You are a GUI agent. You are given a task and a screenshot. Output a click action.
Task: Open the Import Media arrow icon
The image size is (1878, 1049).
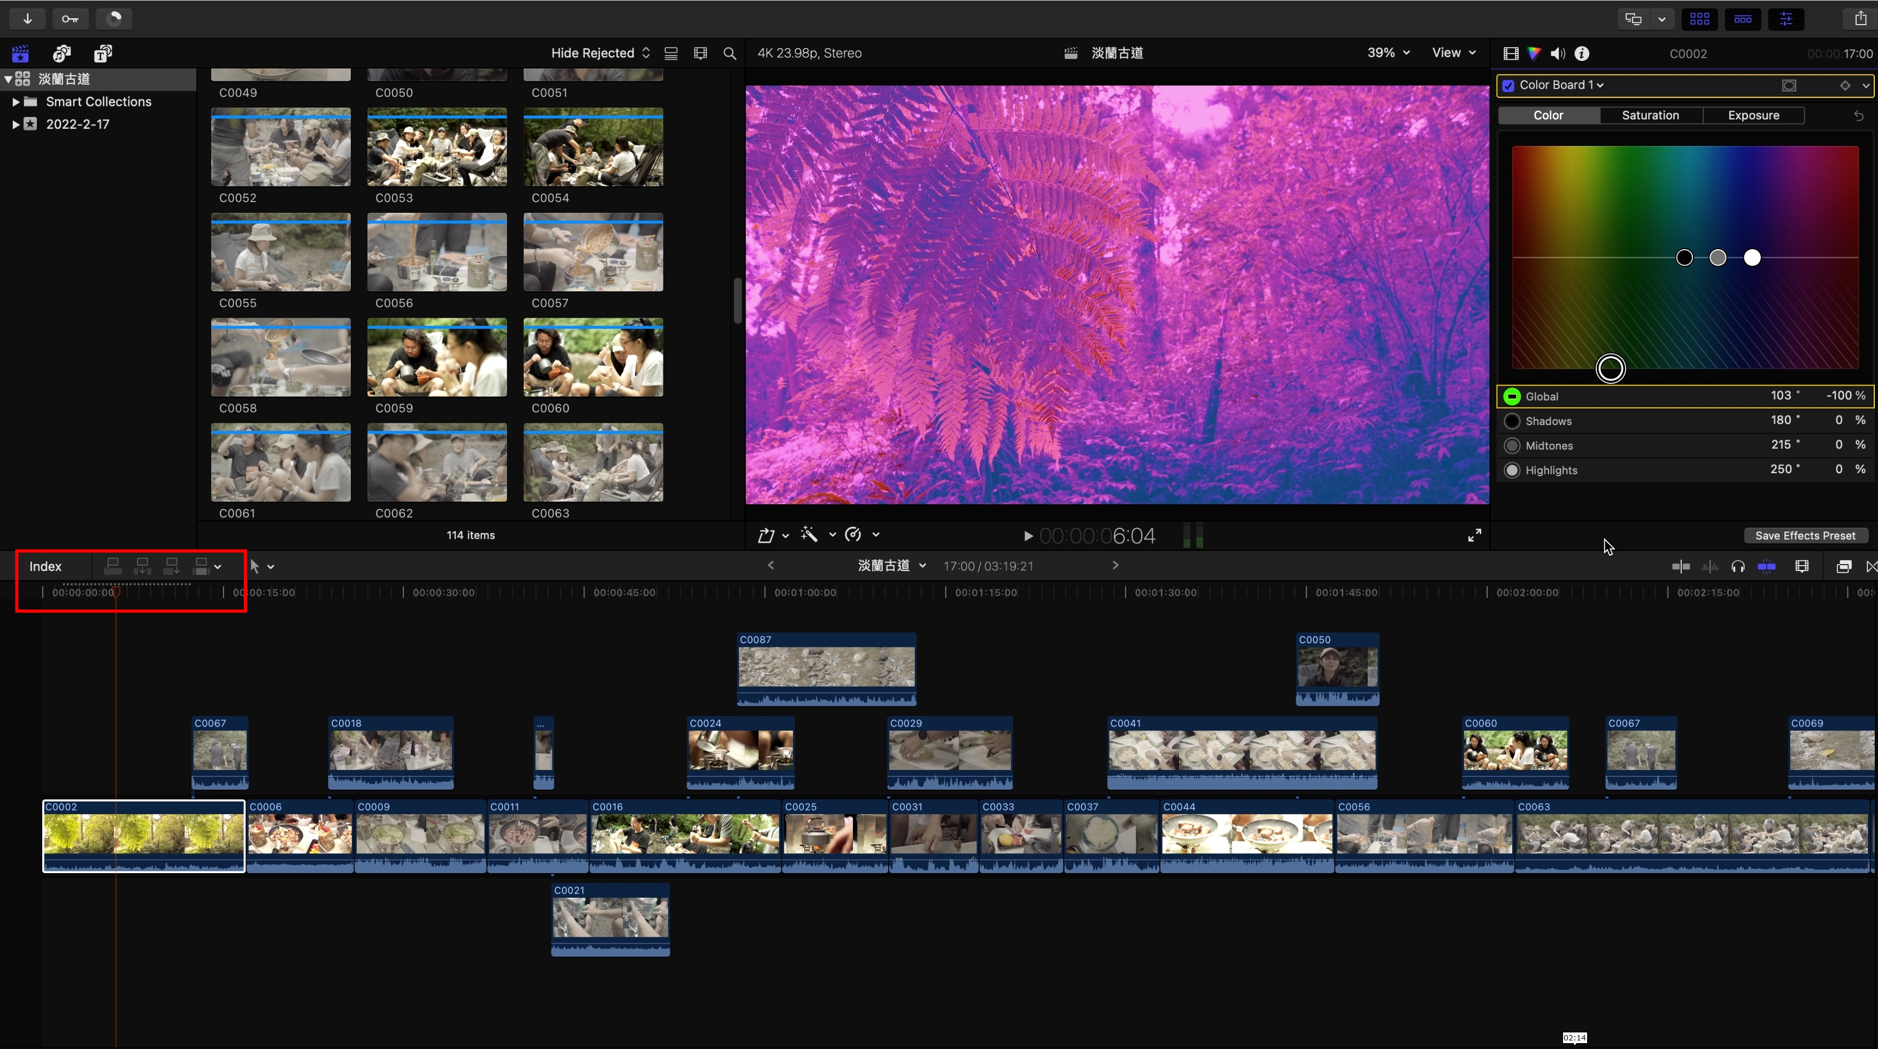tap(27, 19)
